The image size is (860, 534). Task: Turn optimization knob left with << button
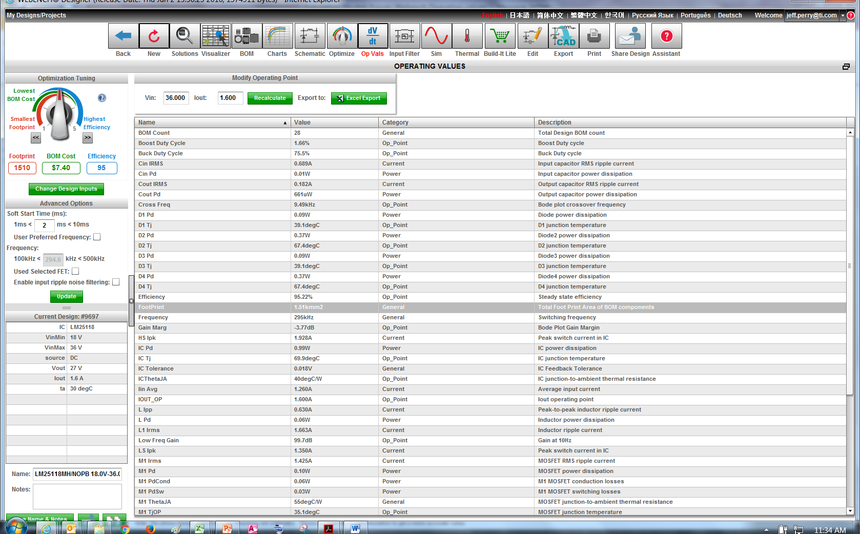click(x=36, y=137)
